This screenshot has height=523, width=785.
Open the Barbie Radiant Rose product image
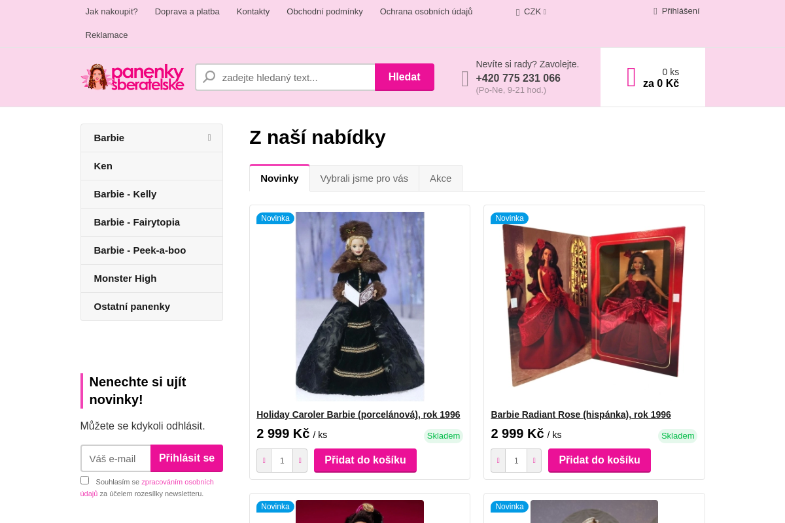(594, 307)
